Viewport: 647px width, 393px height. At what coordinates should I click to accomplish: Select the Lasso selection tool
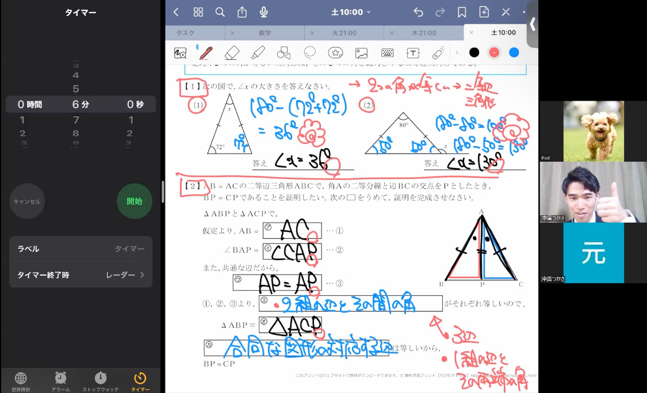310,53
